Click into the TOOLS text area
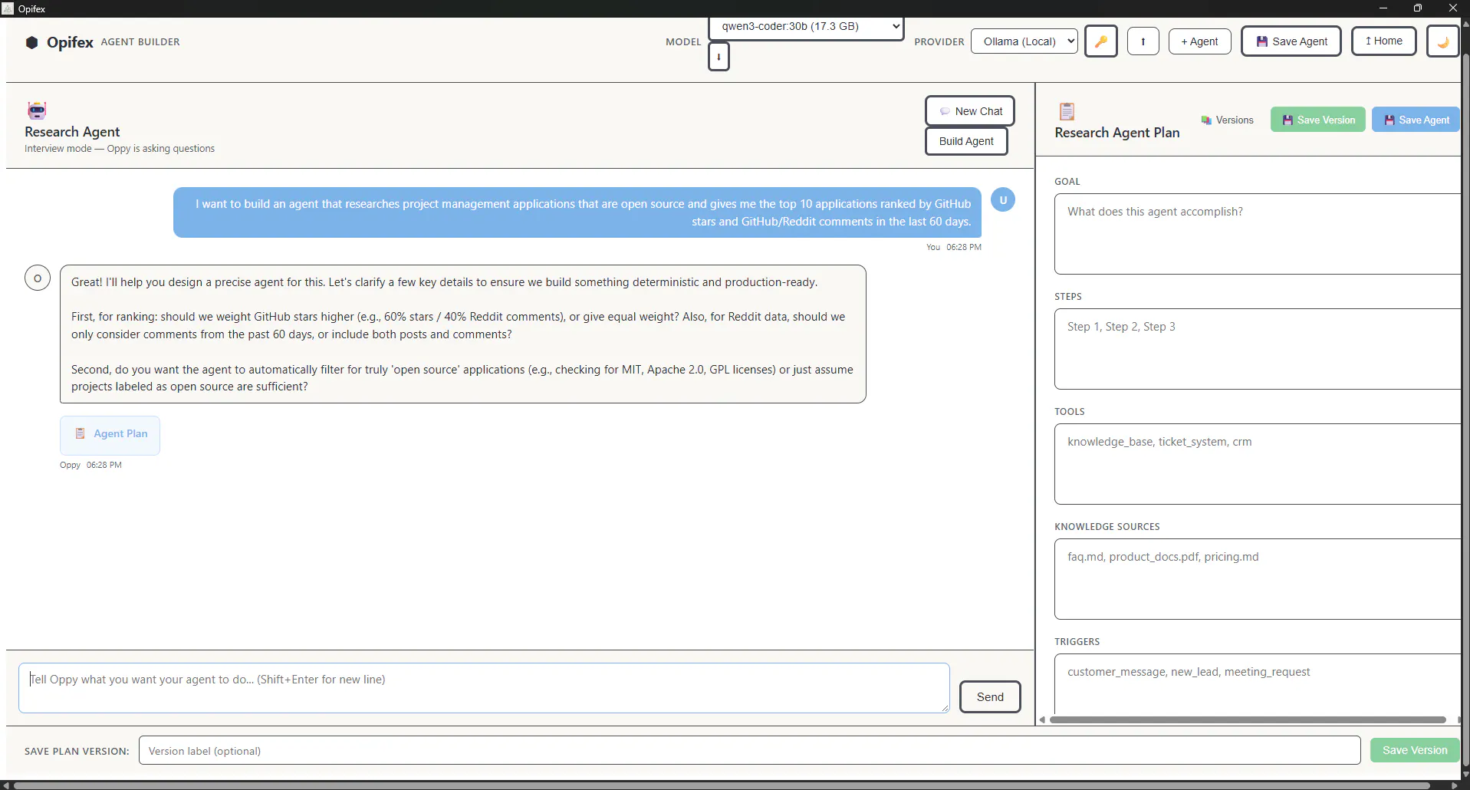Image resolution: width=1470 pixels, height=790 pixels. point(1257,464)
